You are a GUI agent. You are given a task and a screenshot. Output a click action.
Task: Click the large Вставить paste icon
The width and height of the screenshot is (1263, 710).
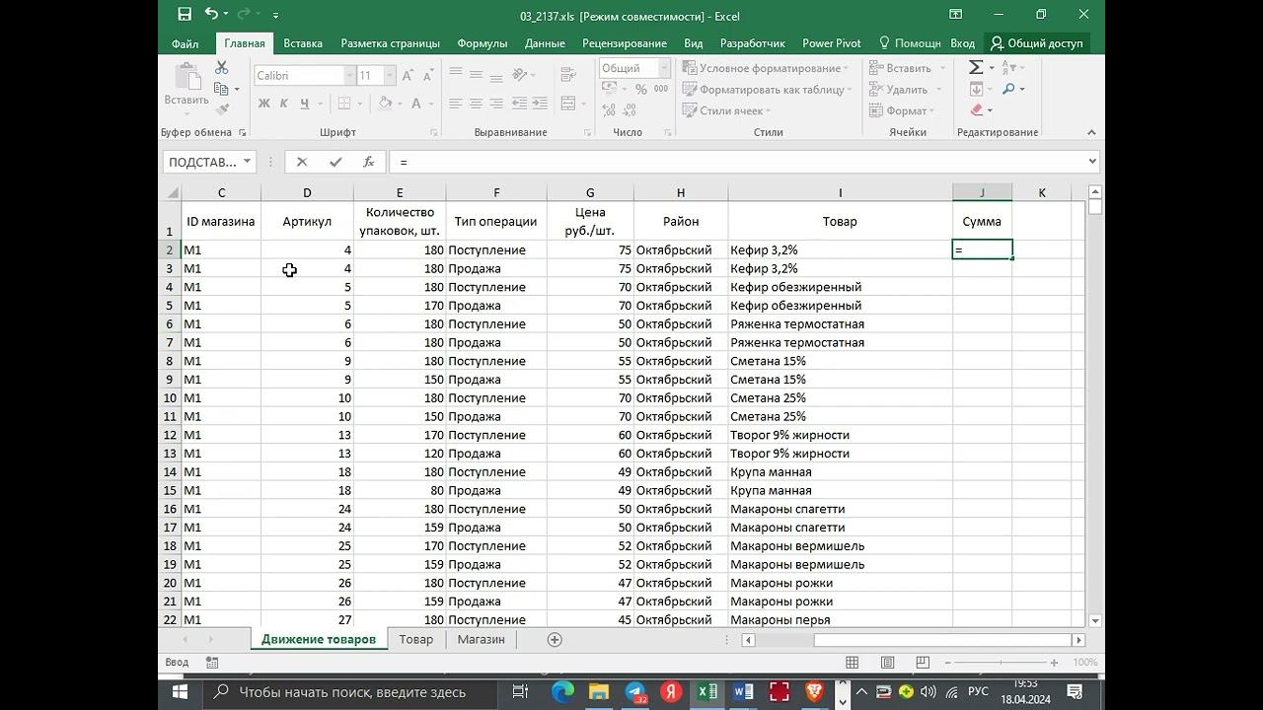click(x=186, y=78)
